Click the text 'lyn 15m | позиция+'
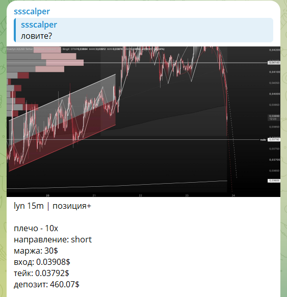 (53, 206)
